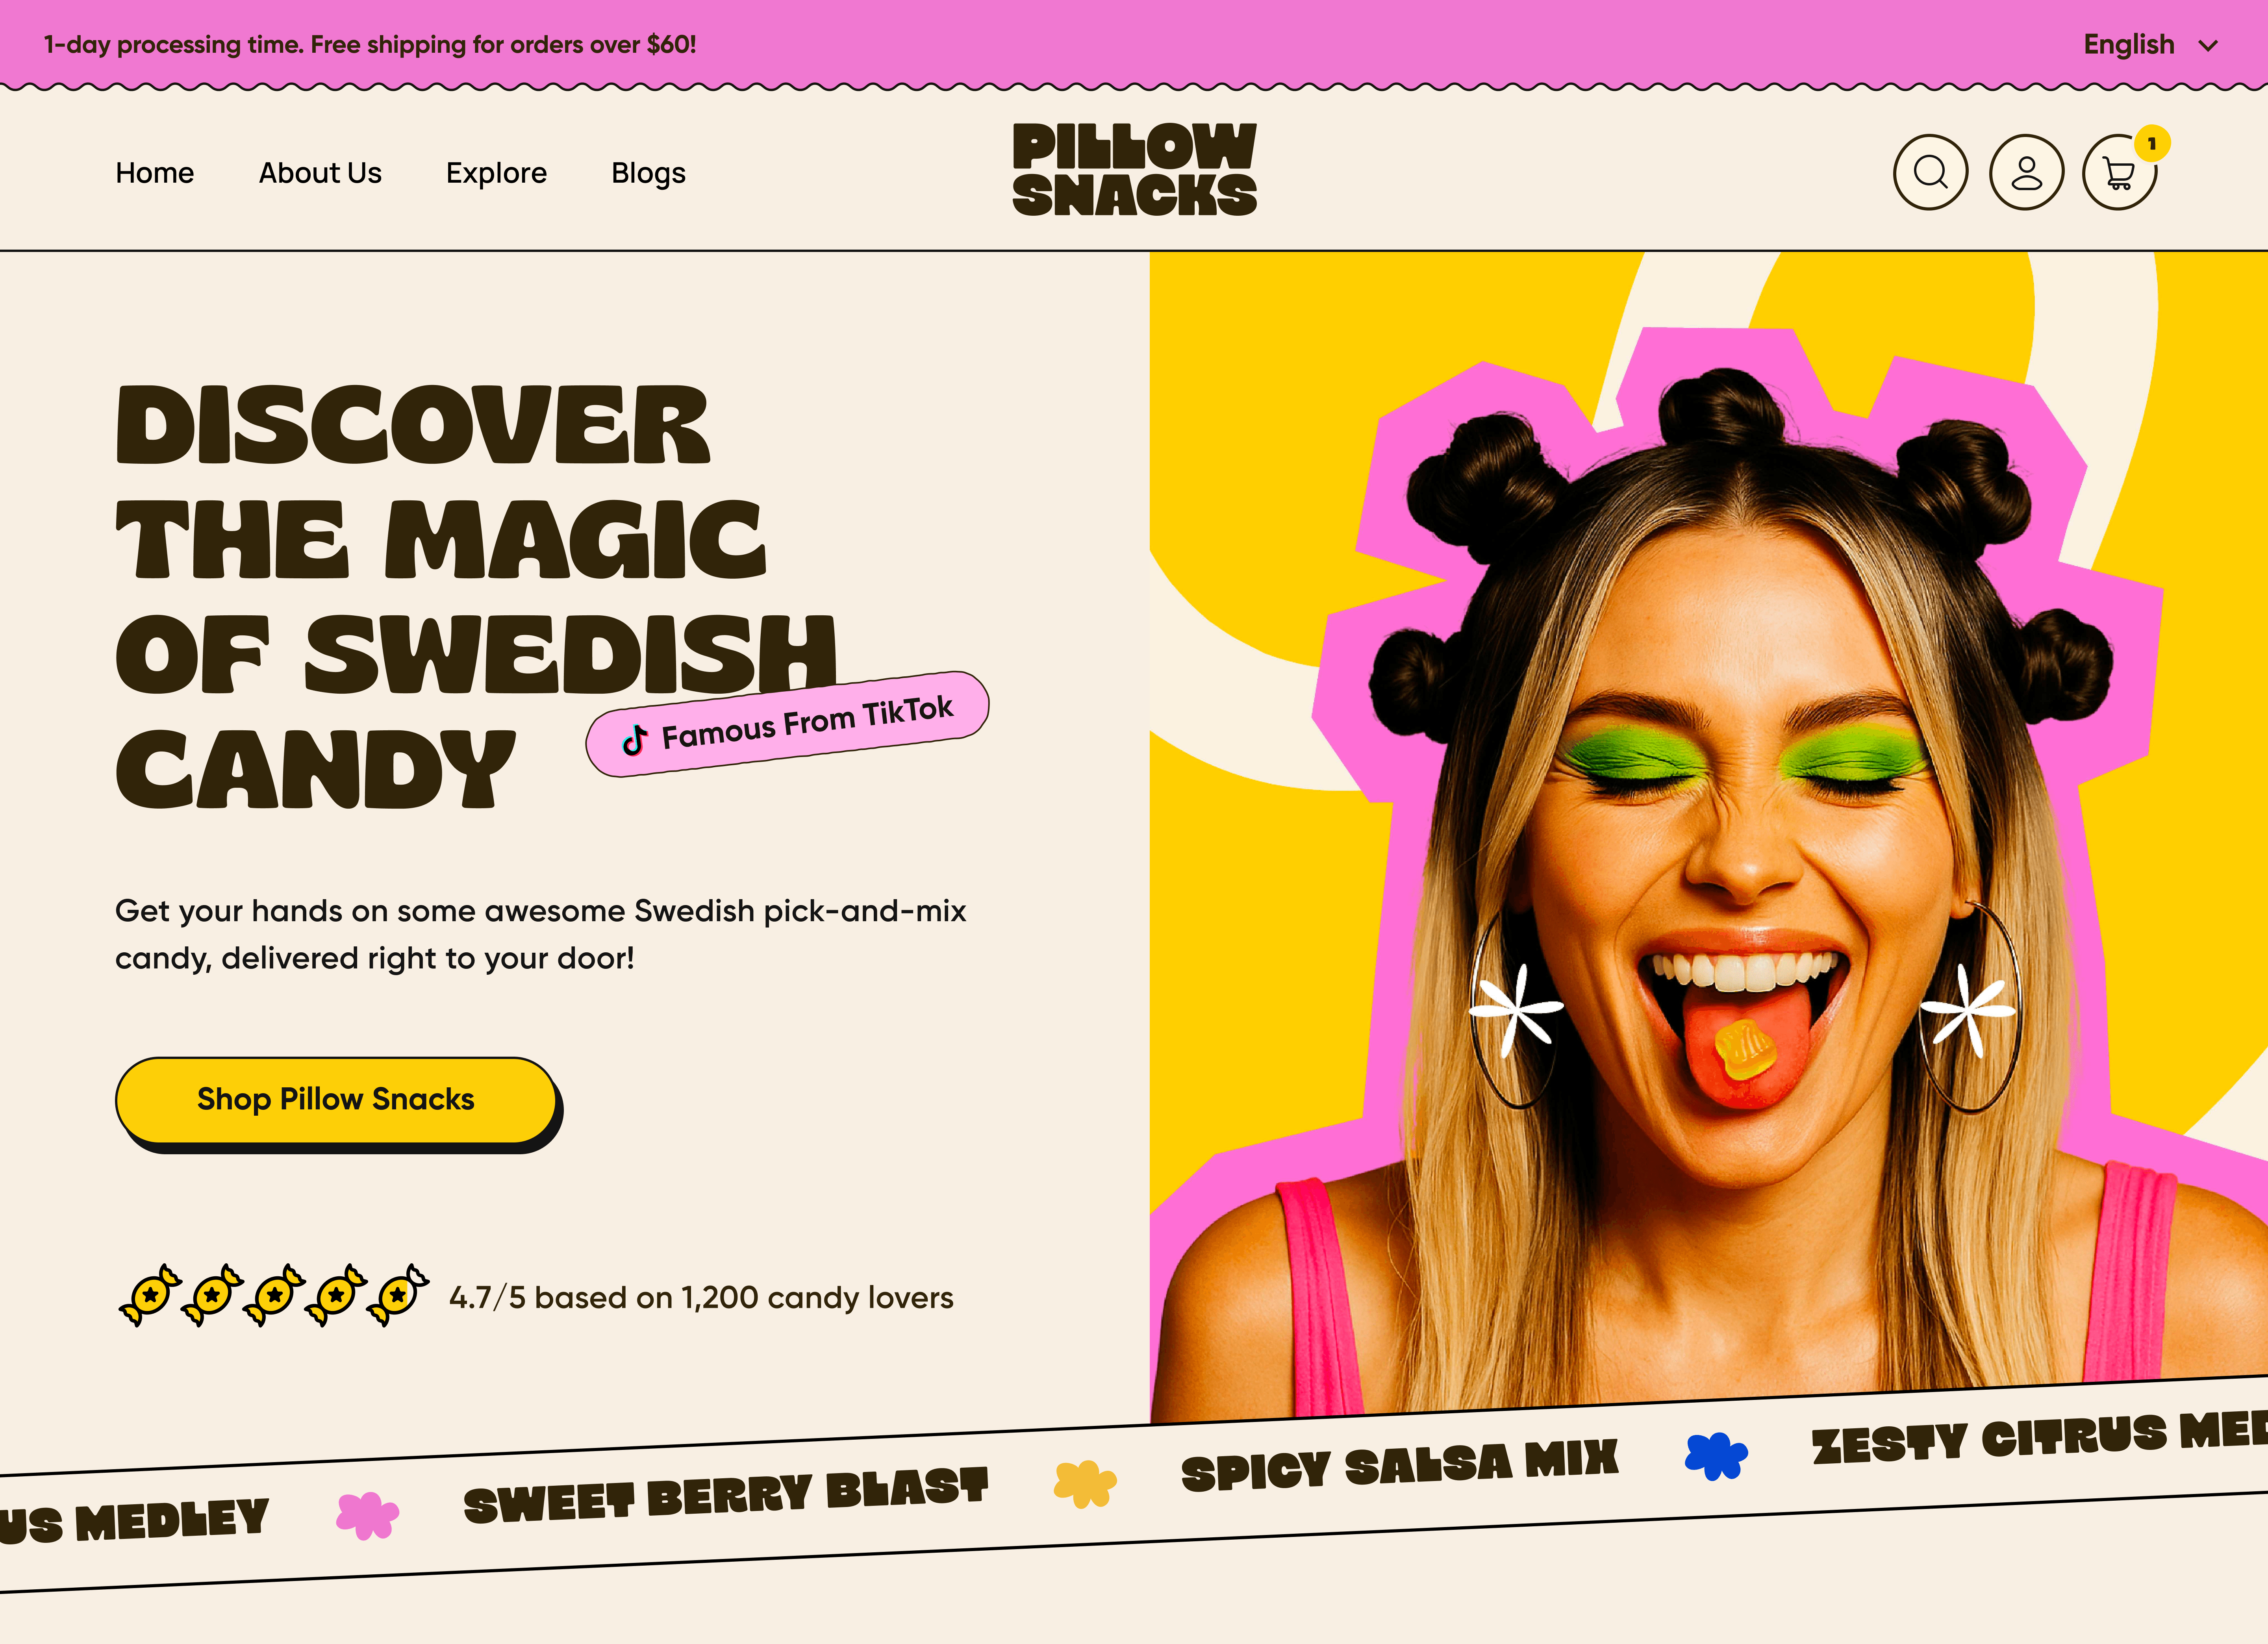Click the Famous From TikTok badge
The image size is (2268, 1644).
point(787,724)
